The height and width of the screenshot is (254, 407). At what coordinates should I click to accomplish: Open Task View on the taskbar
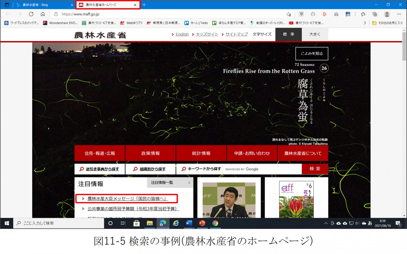pyautogui.click(x=123, y=223)
